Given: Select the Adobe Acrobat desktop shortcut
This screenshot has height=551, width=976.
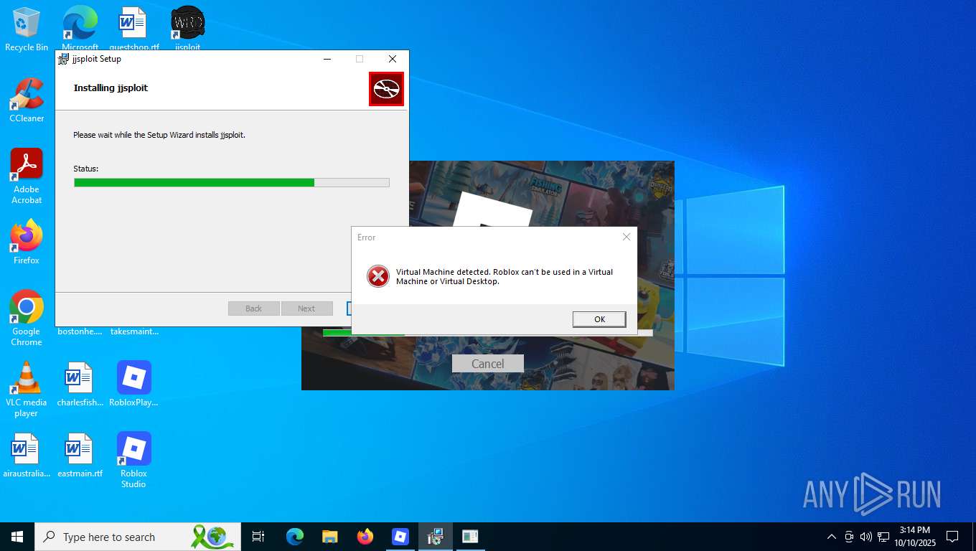Looking at the screenshot, I should 27,176.
